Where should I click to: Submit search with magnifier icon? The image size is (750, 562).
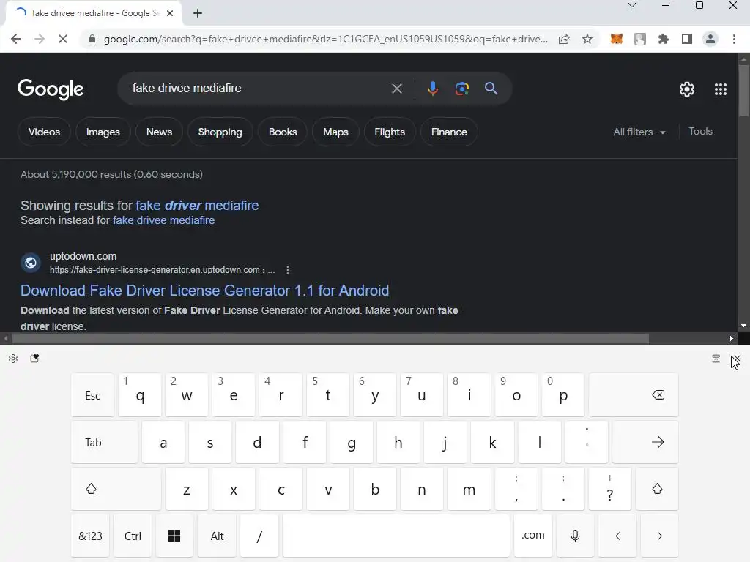click(491, 89)
